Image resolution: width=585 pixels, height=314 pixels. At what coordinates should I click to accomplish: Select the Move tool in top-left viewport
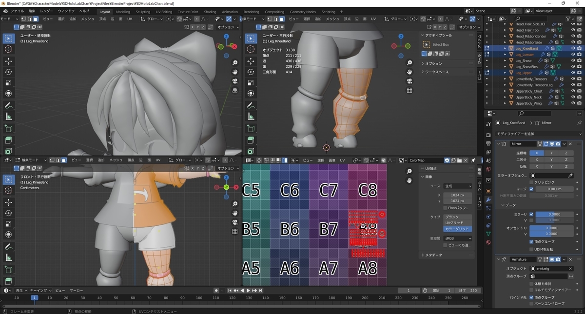8,61
